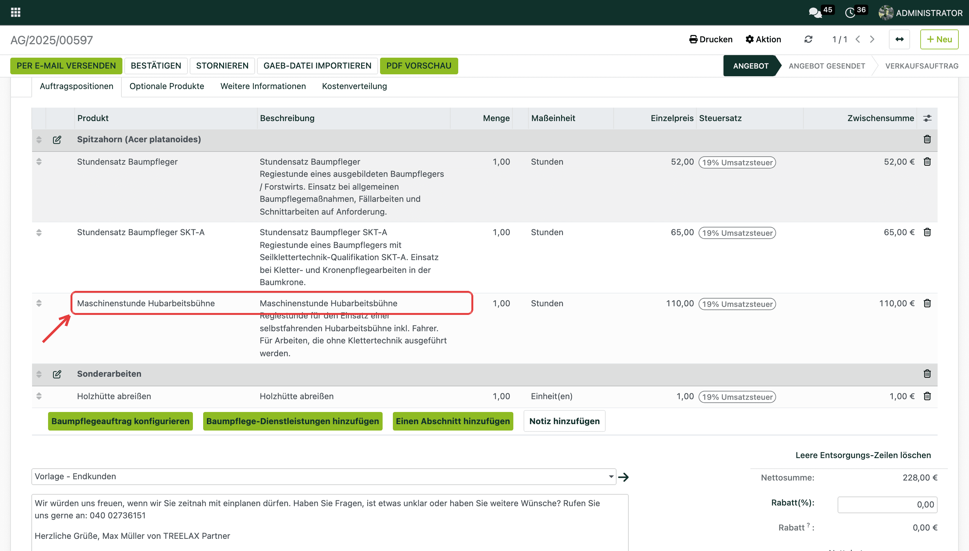Click the BESTÄTIGEN button
This screenshot has width=969, height=551.
156,66
